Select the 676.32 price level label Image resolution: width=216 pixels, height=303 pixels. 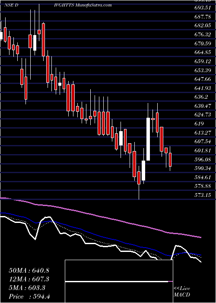click(203, 35)
